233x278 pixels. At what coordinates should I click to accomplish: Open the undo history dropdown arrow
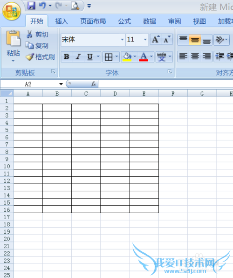point(50,6)
